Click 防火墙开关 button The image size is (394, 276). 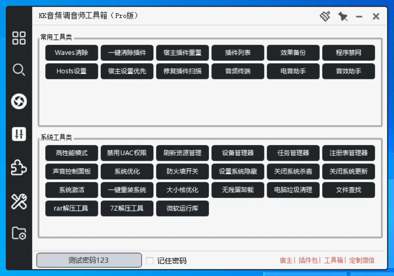click(x=182, y=171)
